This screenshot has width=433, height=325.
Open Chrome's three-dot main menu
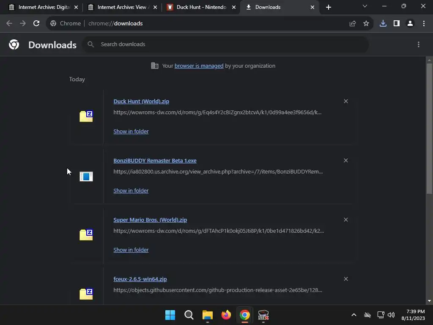424,24
